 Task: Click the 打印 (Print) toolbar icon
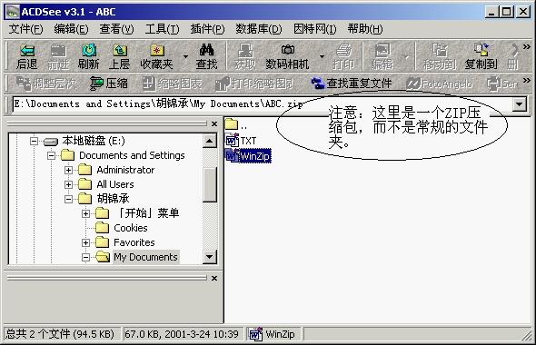coord(343,56)
